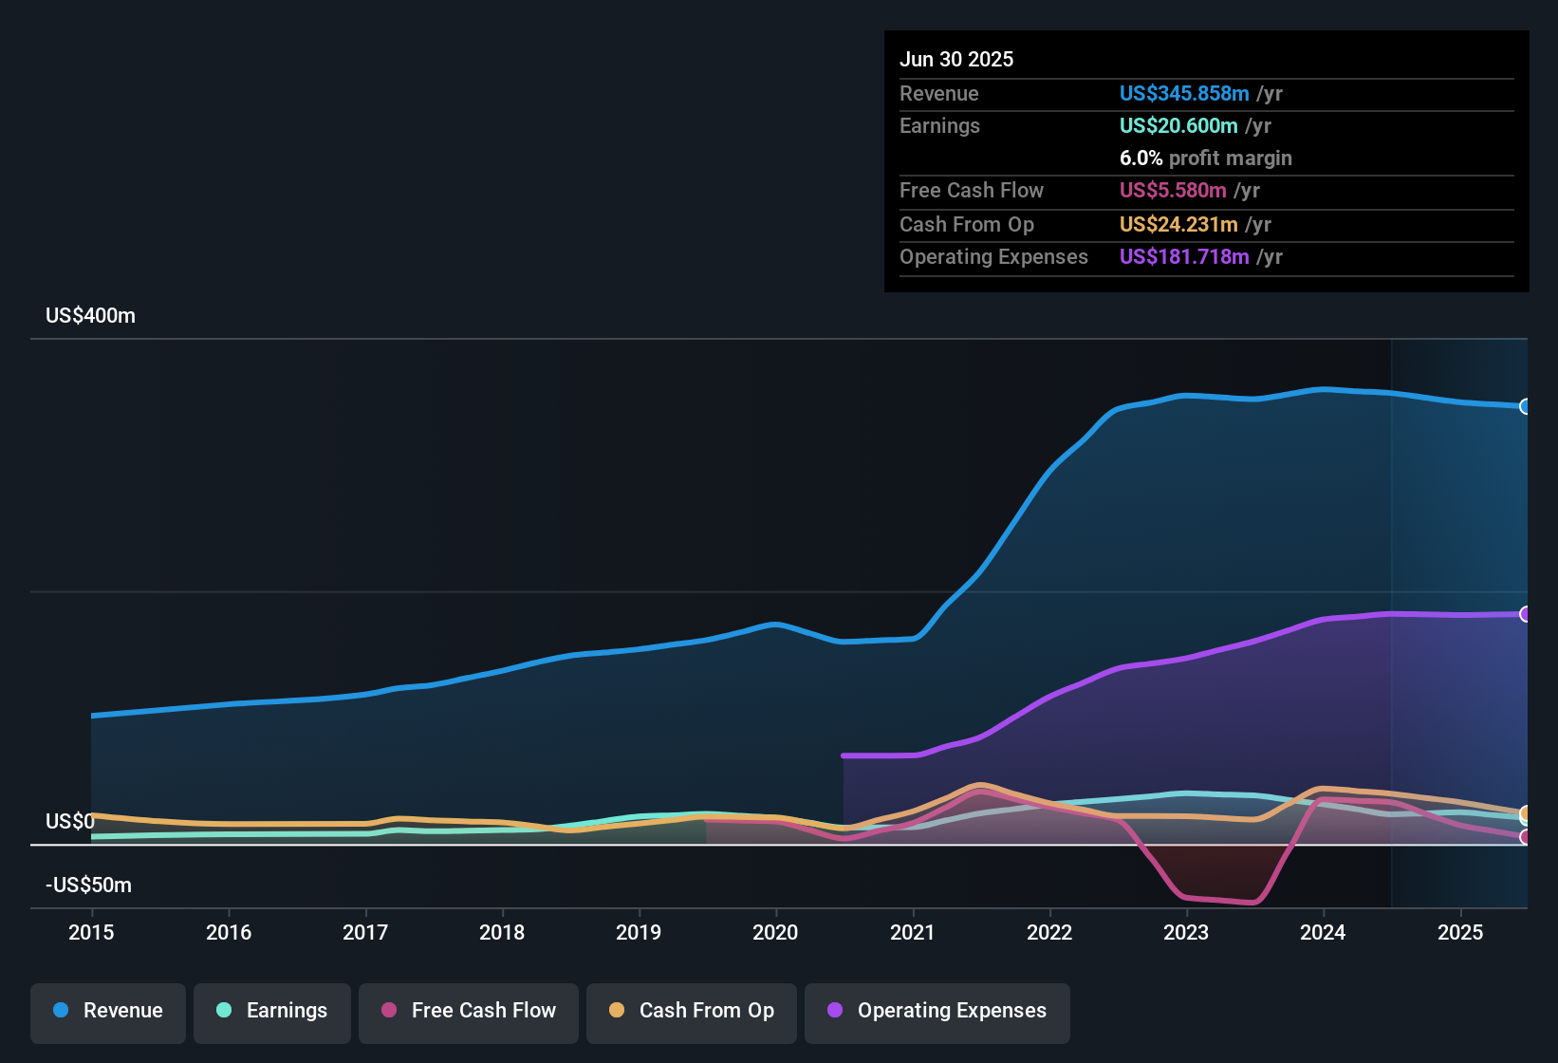Click the US$5.580m free cash flow value

pyautogui.click(x=1173, y=190)
